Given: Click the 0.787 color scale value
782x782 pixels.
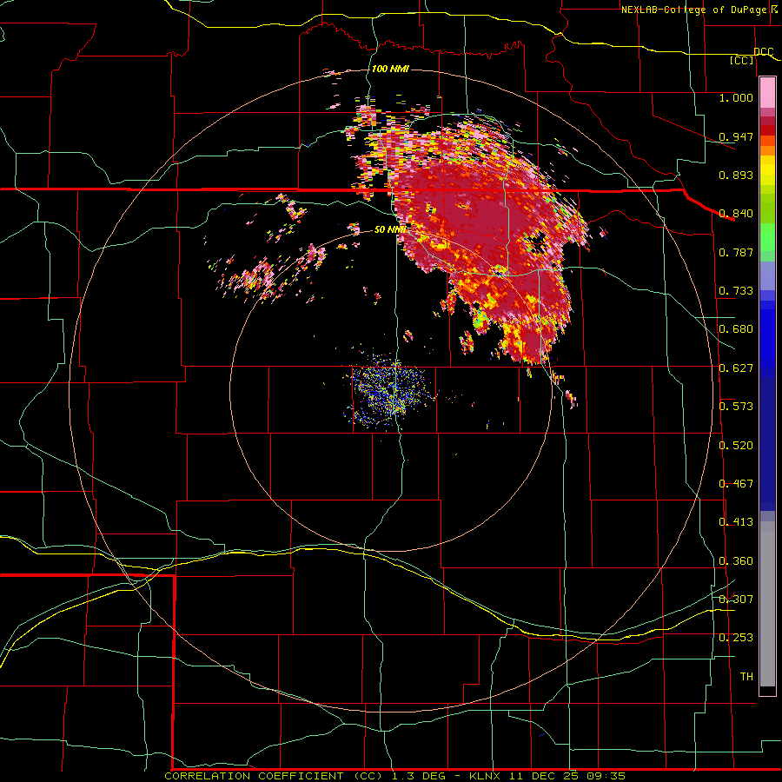Looking at the screenshot, I should [x=736, y=252].
